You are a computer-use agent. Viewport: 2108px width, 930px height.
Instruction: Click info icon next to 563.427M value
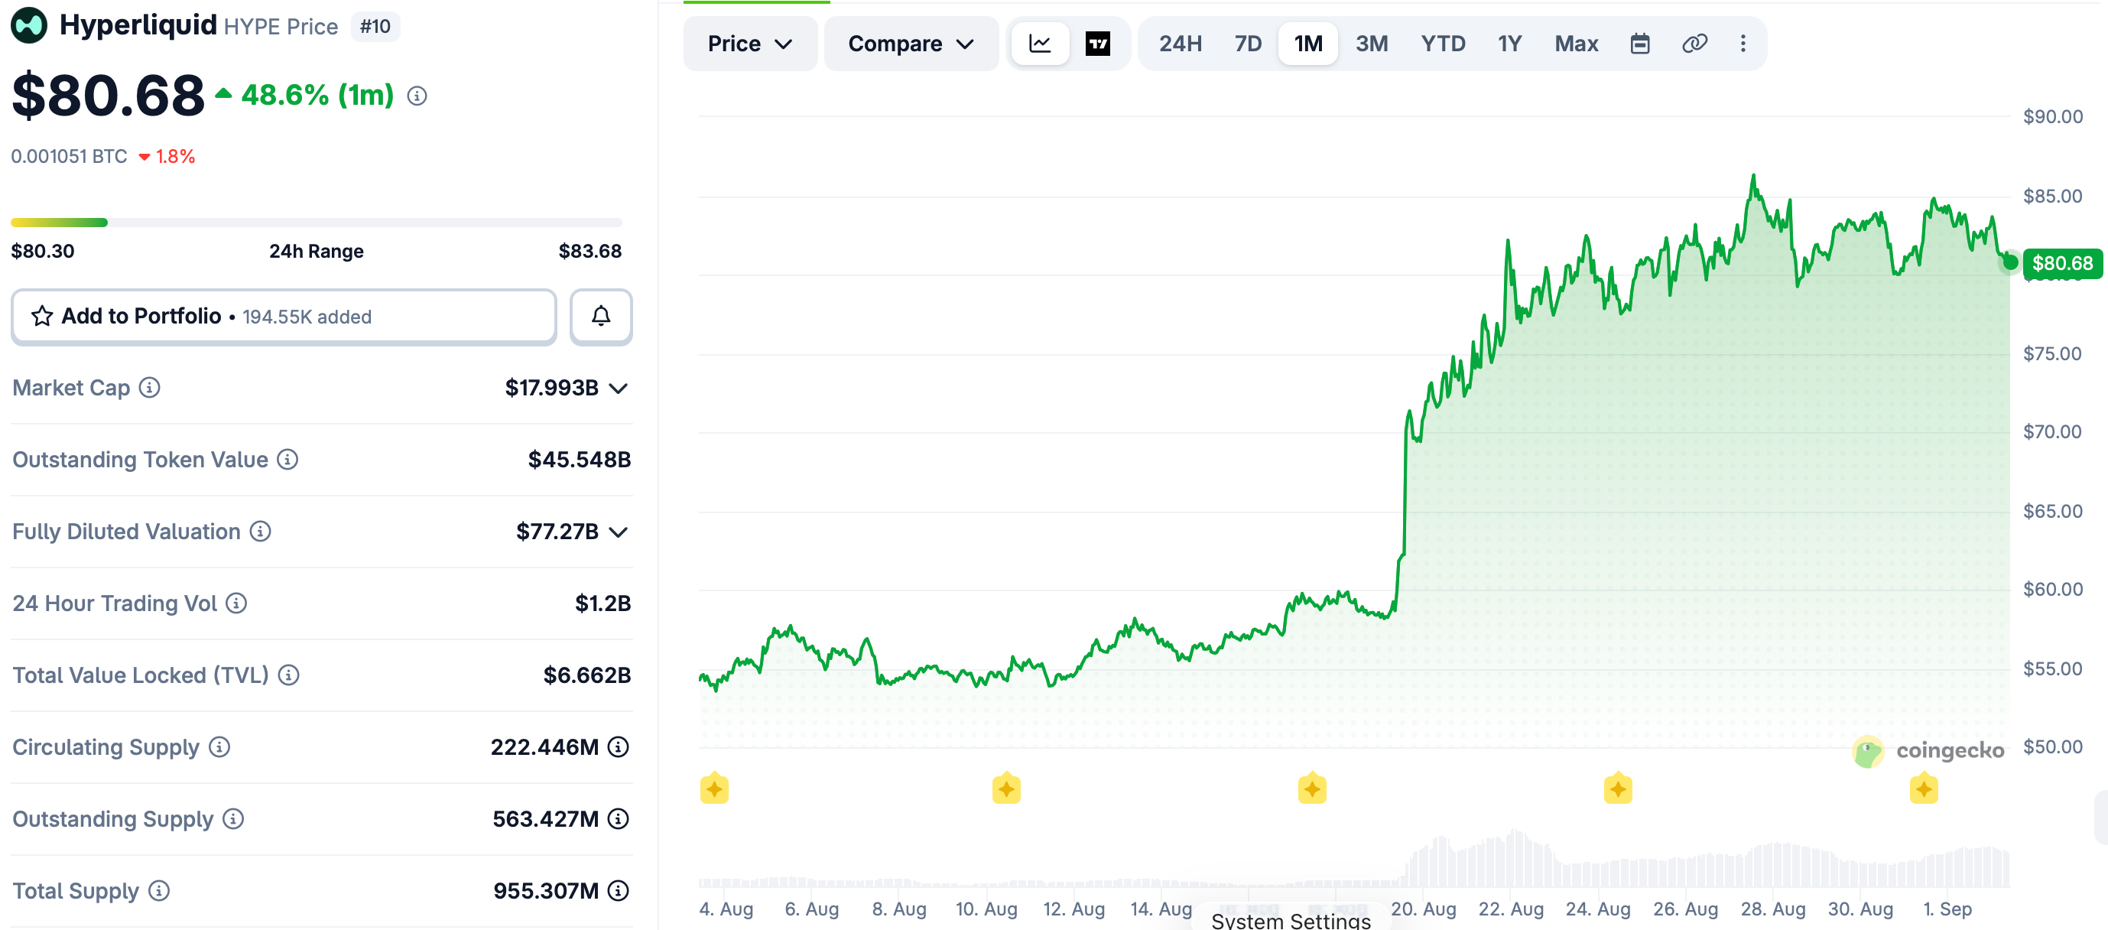click(x=619, y=818)
